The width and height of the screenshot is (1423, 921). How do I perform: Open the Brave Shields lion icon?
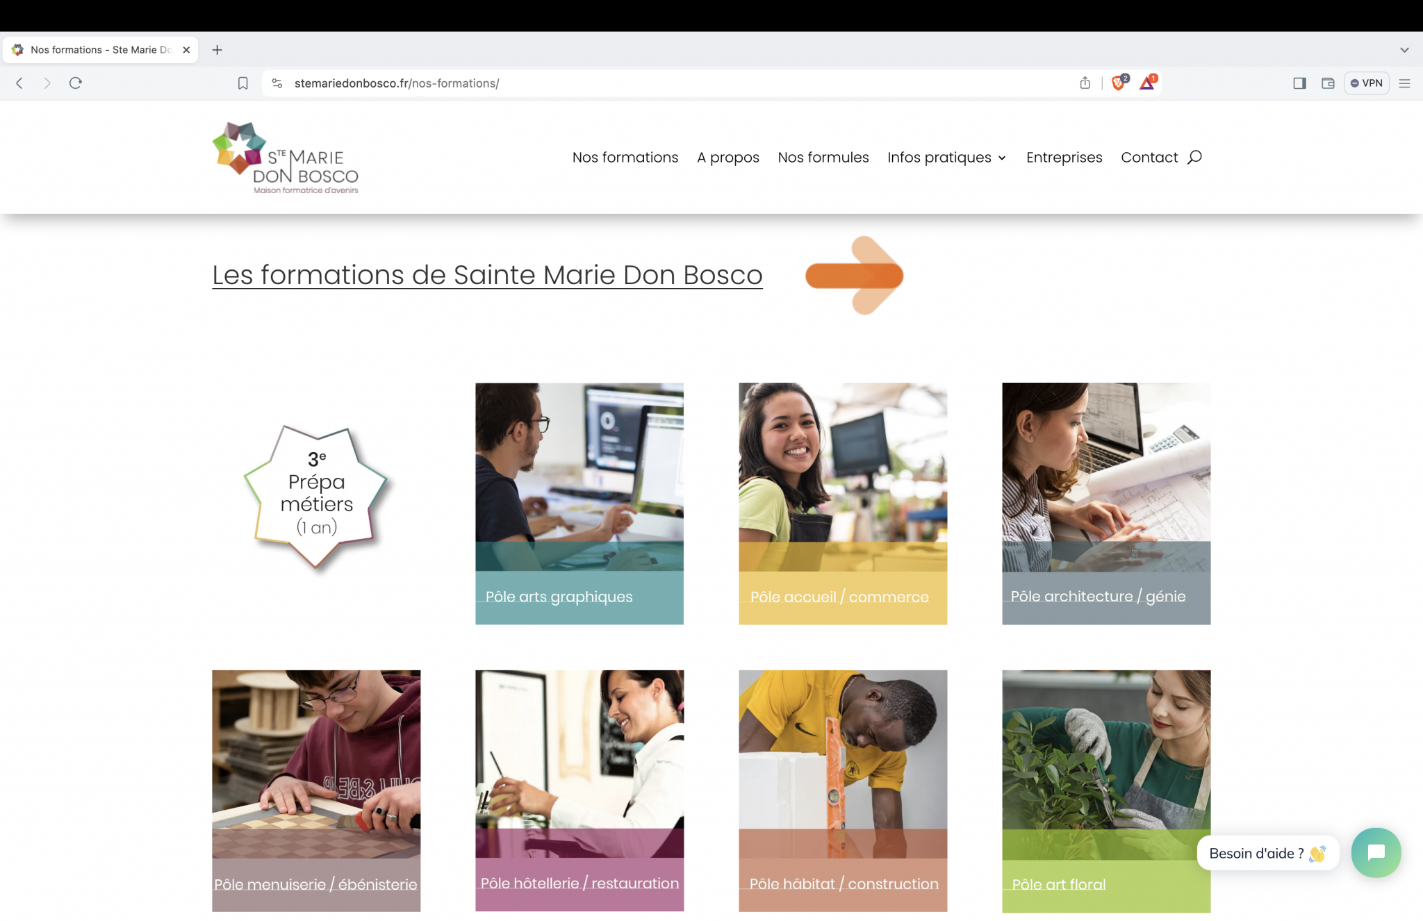[1119, 83]
